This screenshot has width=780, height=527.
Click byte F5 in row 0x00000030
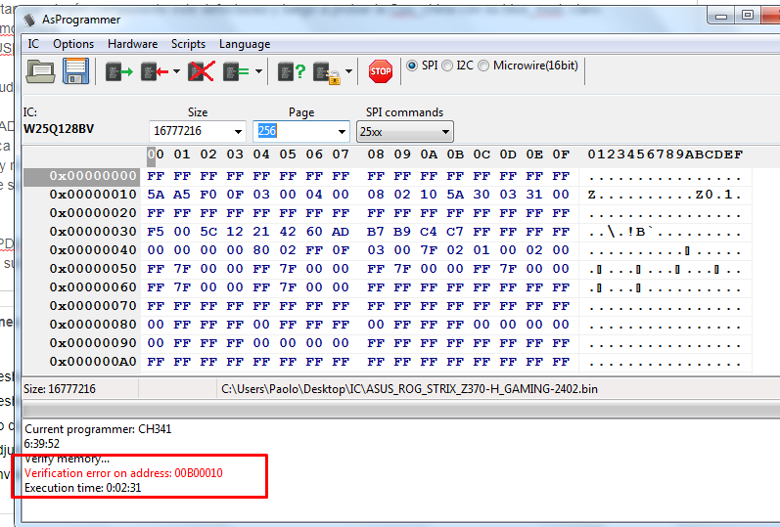pos(156,232)
